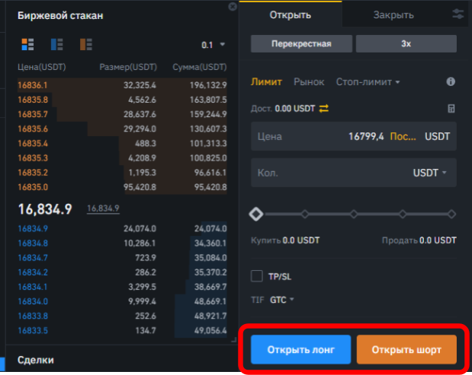This screenshot has height=375, width=472.
Task: Open the order type info icon
Action: (x=451, y=81)
